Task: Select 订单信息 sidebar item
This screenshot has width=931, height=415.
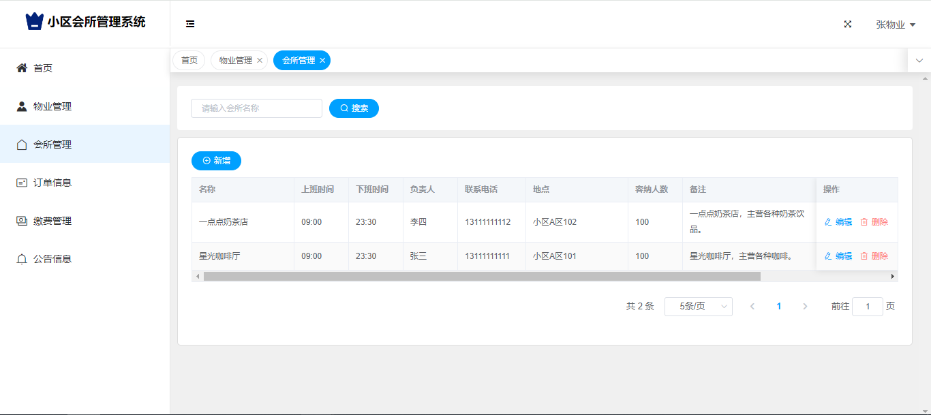Action: tap(52, 183)
